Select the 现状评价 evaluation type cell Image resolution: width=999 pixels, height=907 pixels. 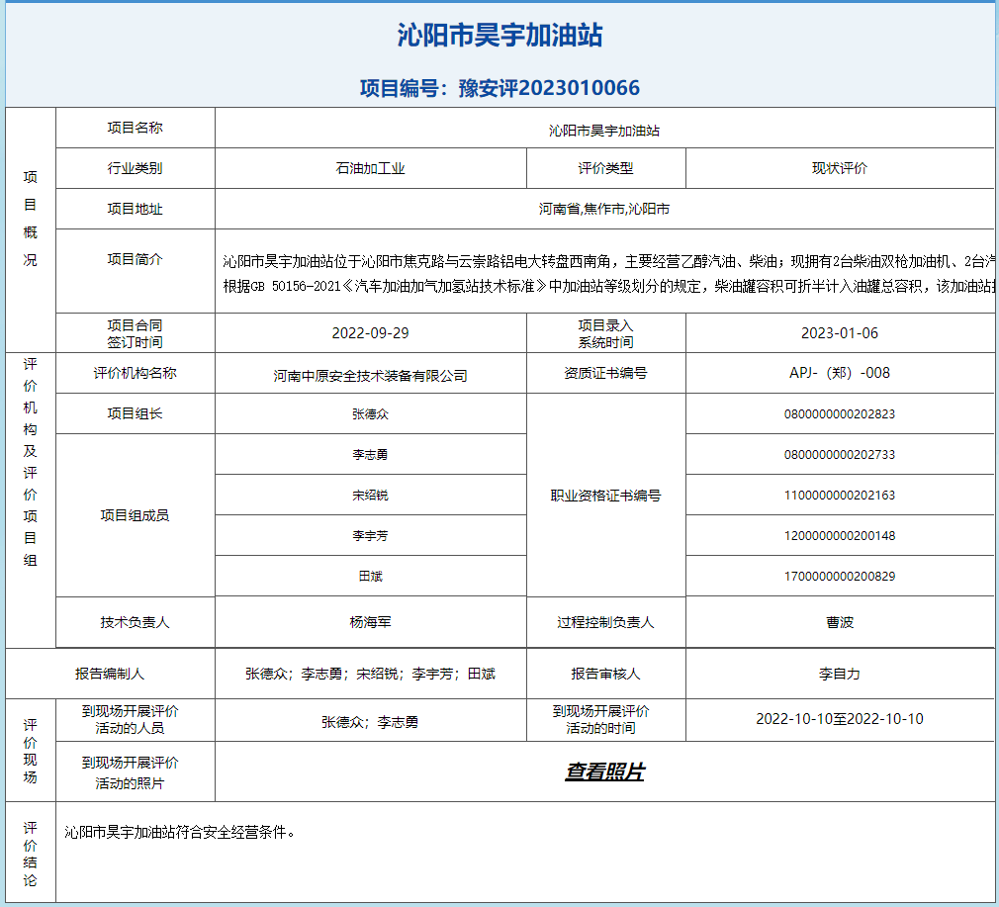[840, 168]
